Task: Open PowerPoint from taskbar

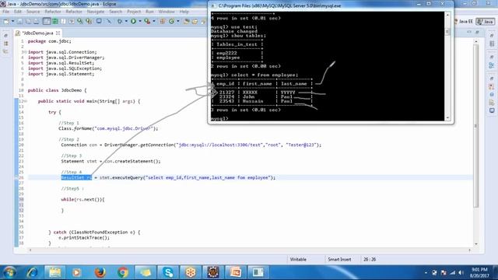Action: click(235, 272)
